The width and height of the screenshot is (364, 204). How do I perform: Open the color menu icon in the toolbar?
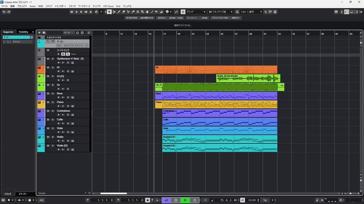168,12
